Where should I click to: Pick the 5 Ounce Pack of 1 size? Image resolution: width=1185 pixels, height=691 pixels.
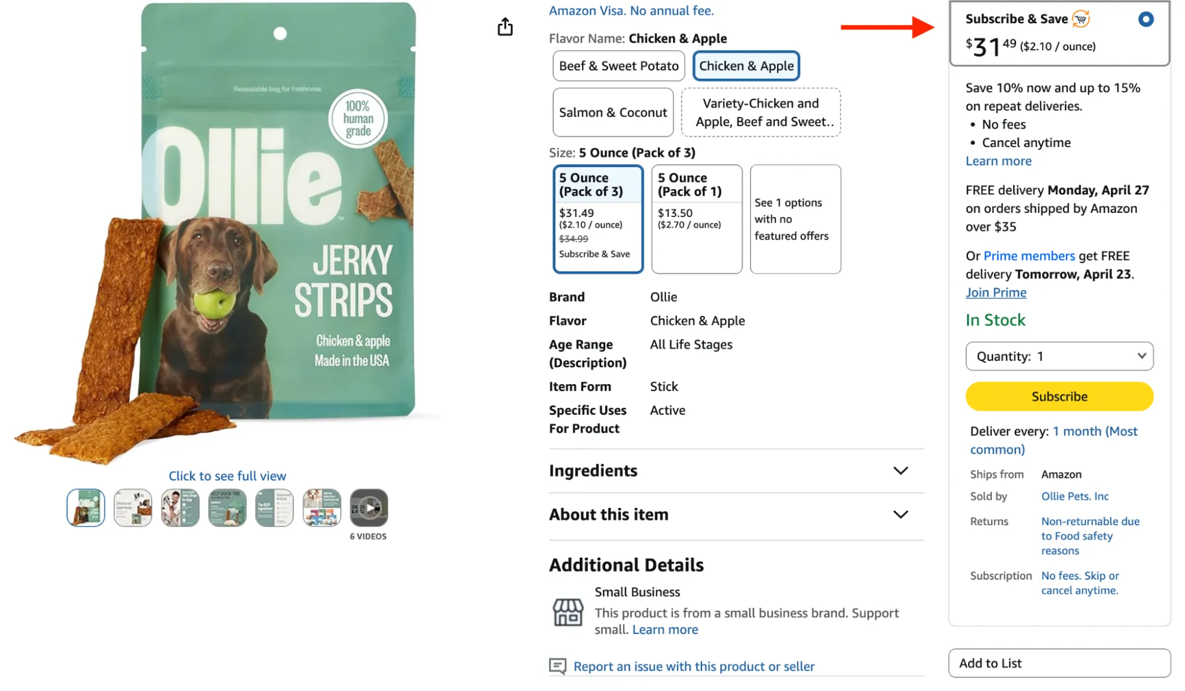coord(697,219)
